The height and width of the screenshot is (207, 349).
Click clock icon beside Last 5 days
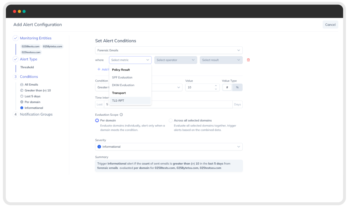tap(22, 96)
